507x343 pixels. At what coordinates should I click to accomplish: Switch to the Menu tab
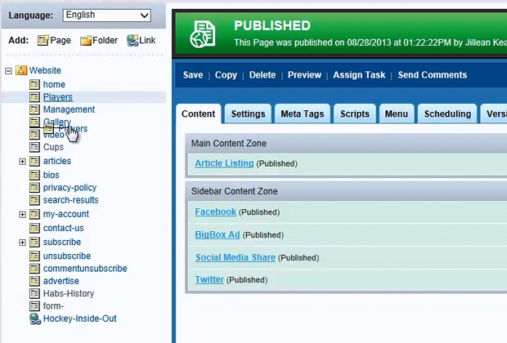point(397,114)
